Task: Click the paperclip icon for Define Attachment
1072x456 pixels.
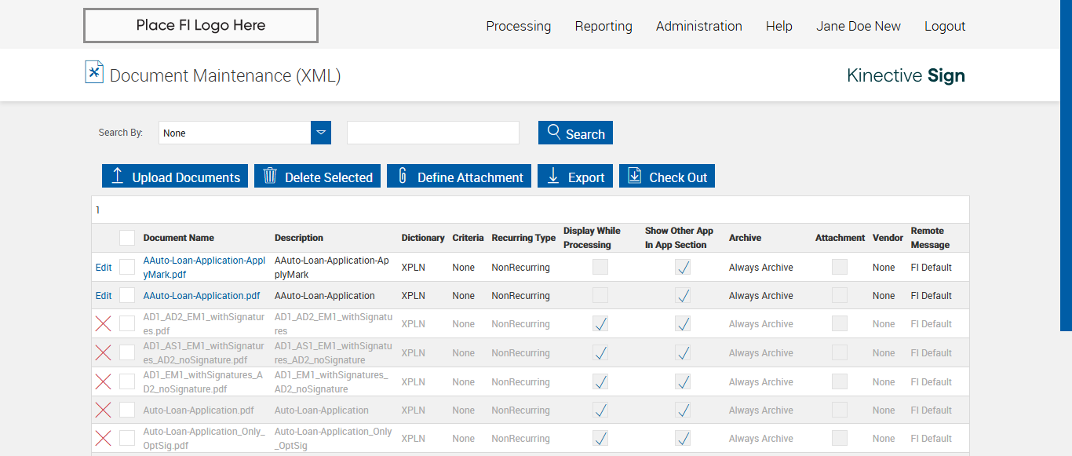Action: pos(403,176)
